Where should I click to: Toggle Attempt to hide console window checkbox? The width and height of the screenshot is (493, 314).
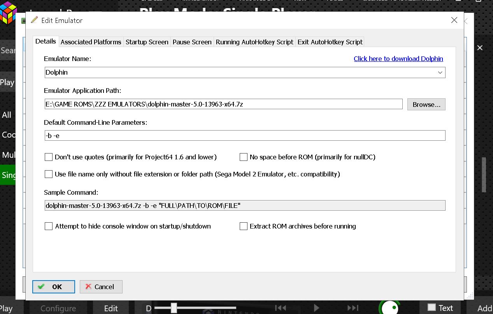(49, 226)
